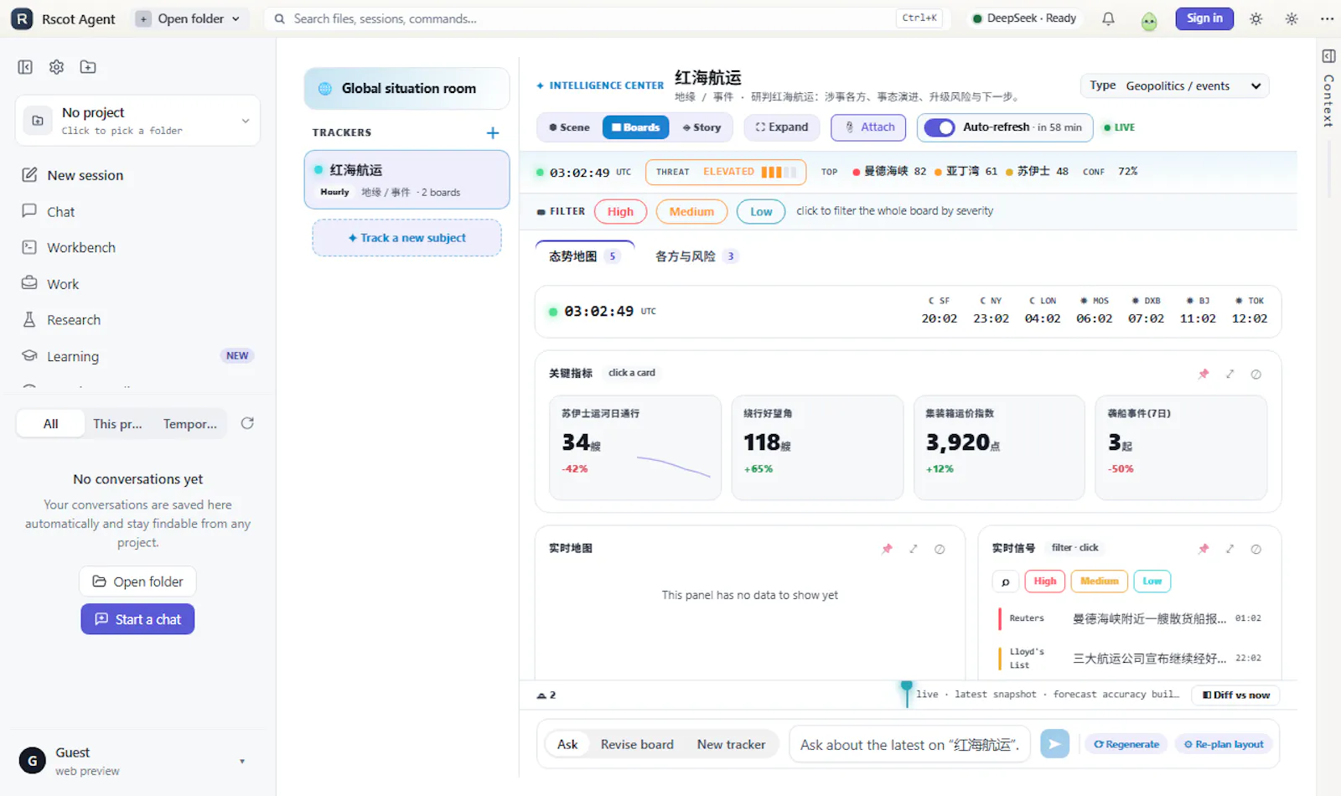The width and height of the screenshot is (1341, 796).
Task: Click the Sign in button
Action: [1204, 18]
